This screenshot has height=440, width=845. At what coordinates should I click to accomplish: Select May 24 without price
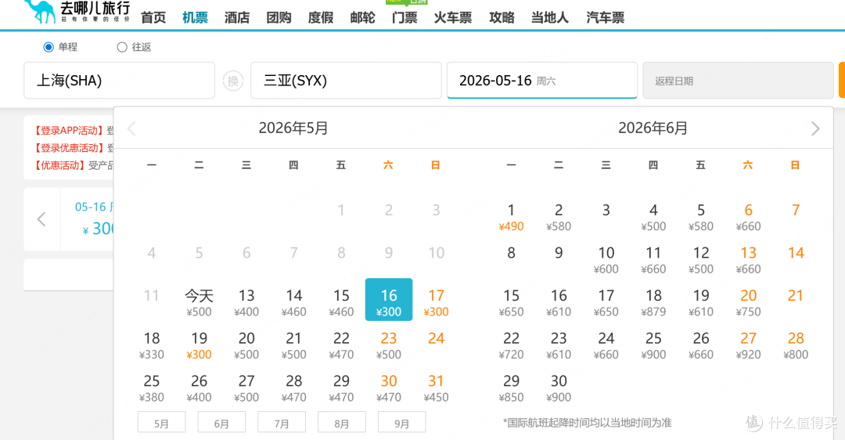tap(436, 339)
